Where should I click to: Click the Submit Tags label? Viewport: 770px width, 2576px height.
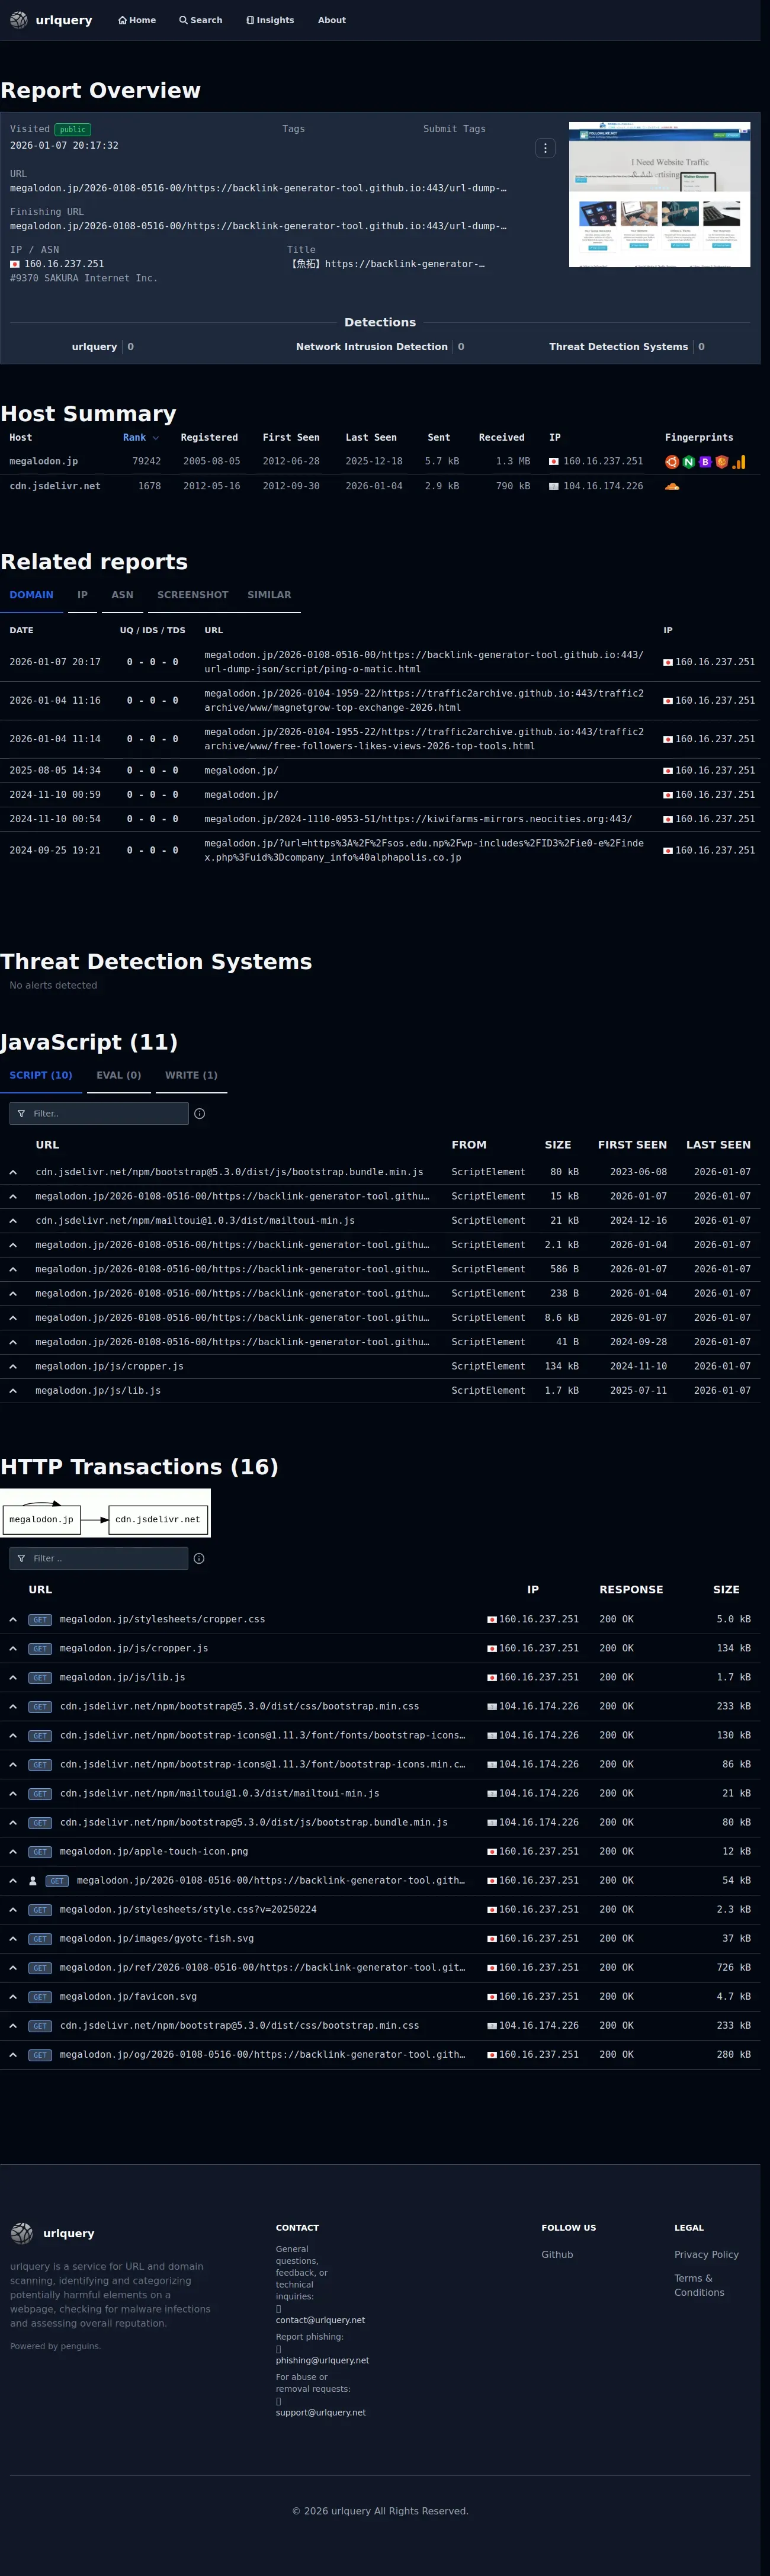[x=454, y=129]
